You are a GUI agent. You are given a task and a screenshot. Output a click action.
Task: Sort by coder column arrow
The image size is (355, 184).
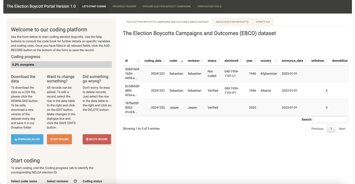point(182,61)
